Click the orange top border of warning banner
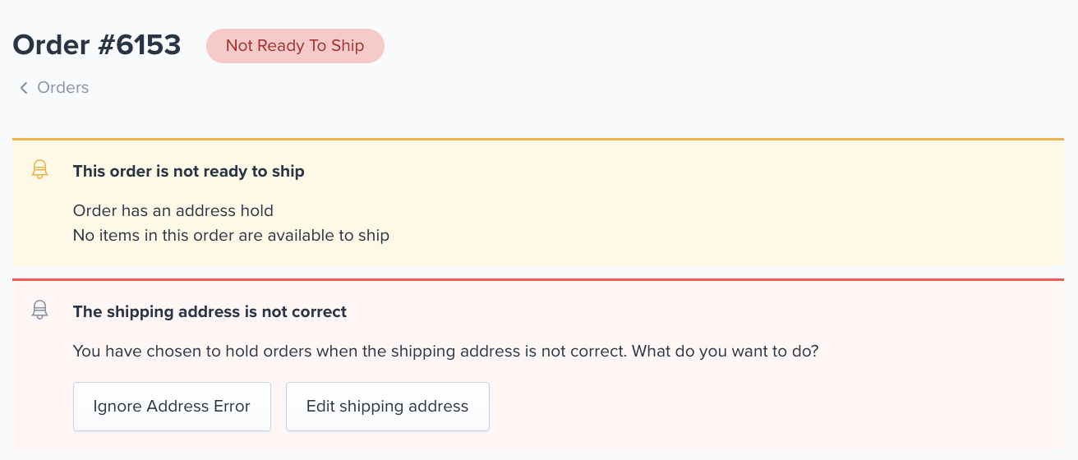1078x460 pixels. click(x=538, y=140)
